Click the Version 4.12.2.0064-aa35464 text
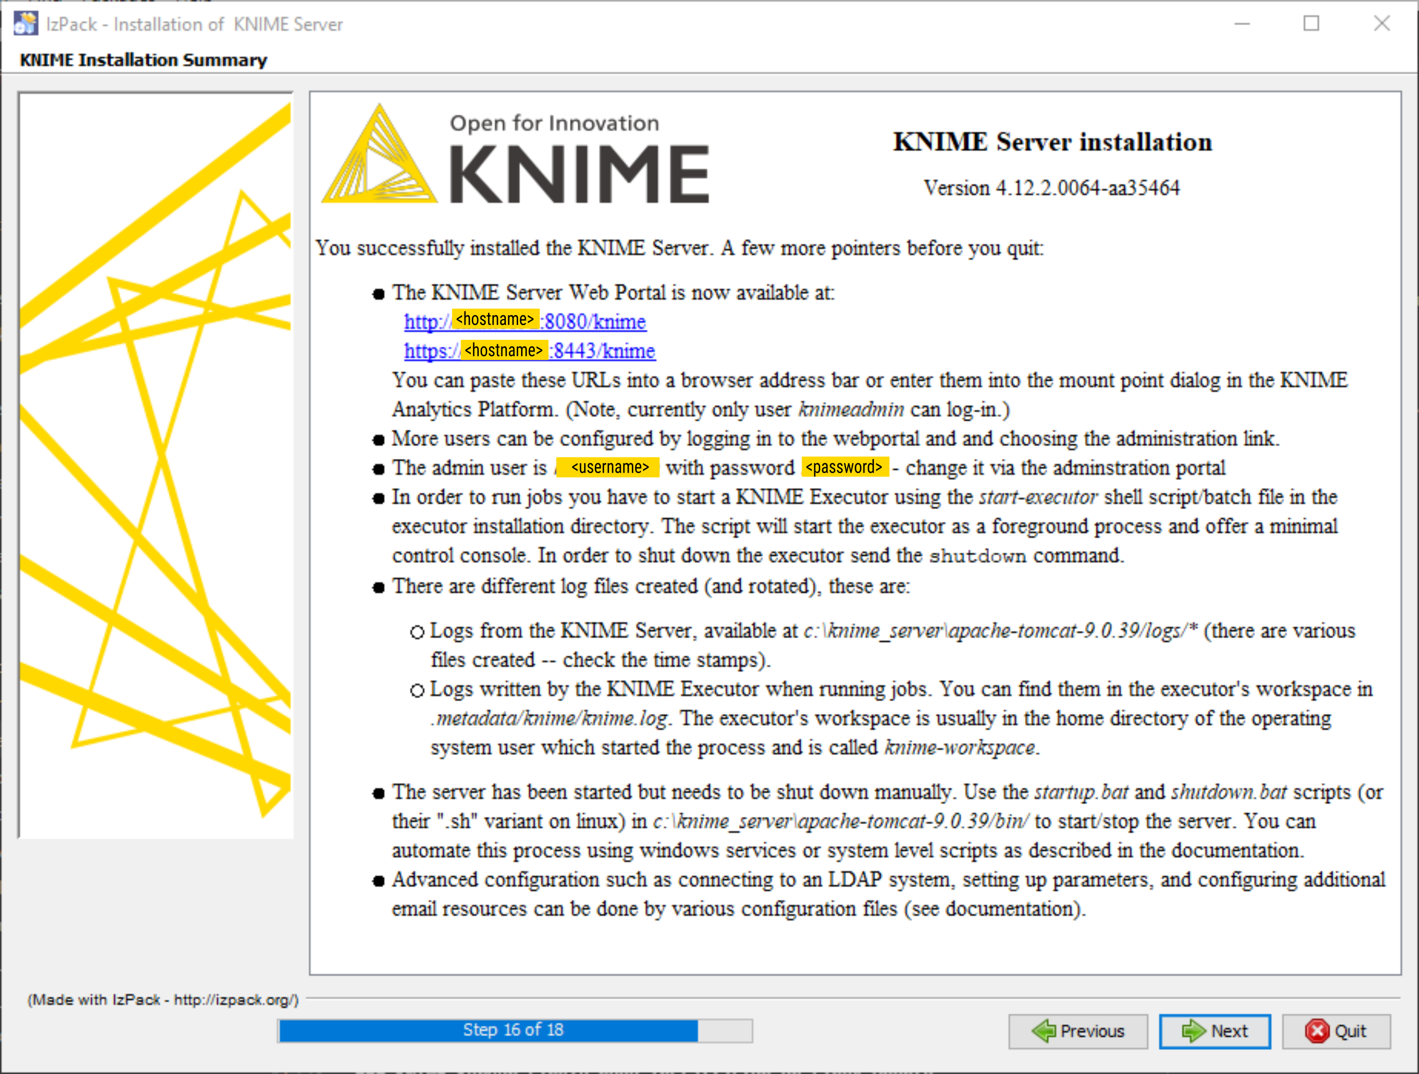Viewport: 1419px width, 1074px height. point(1051,188)
